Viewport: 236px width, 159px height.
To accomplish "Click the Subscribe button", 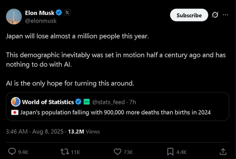I will tap(189, 15).
